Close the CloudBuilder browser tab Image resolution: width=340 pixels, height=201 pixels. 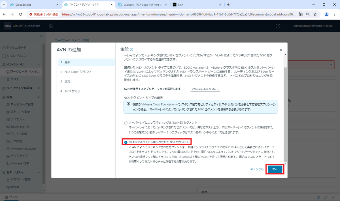58,5
